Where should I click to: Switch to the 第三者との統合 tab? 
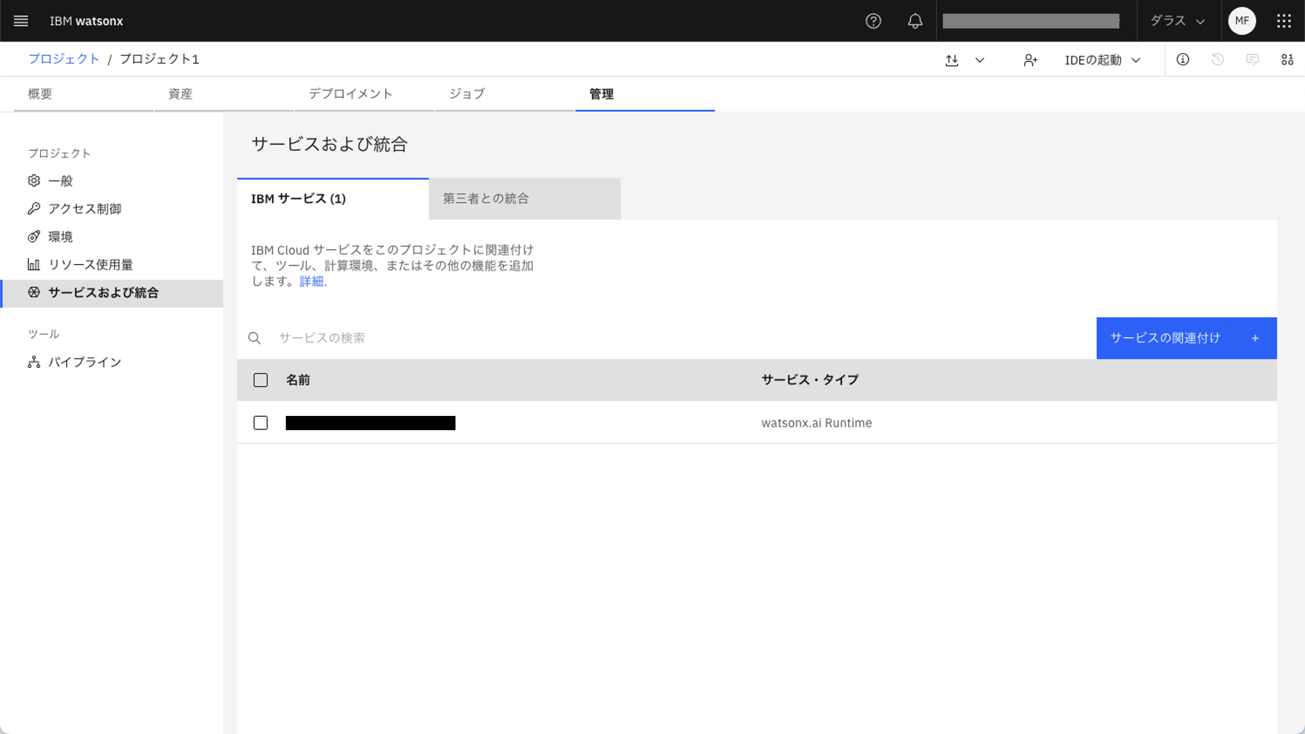coord(524,199)
